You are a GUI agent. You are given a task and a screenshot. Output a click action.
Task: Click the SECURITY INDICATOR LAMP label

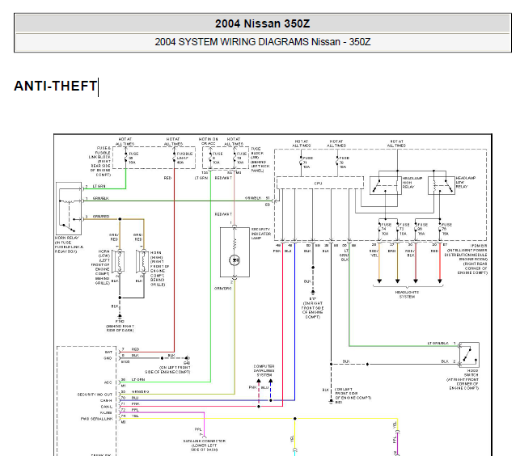click(261, 234)
